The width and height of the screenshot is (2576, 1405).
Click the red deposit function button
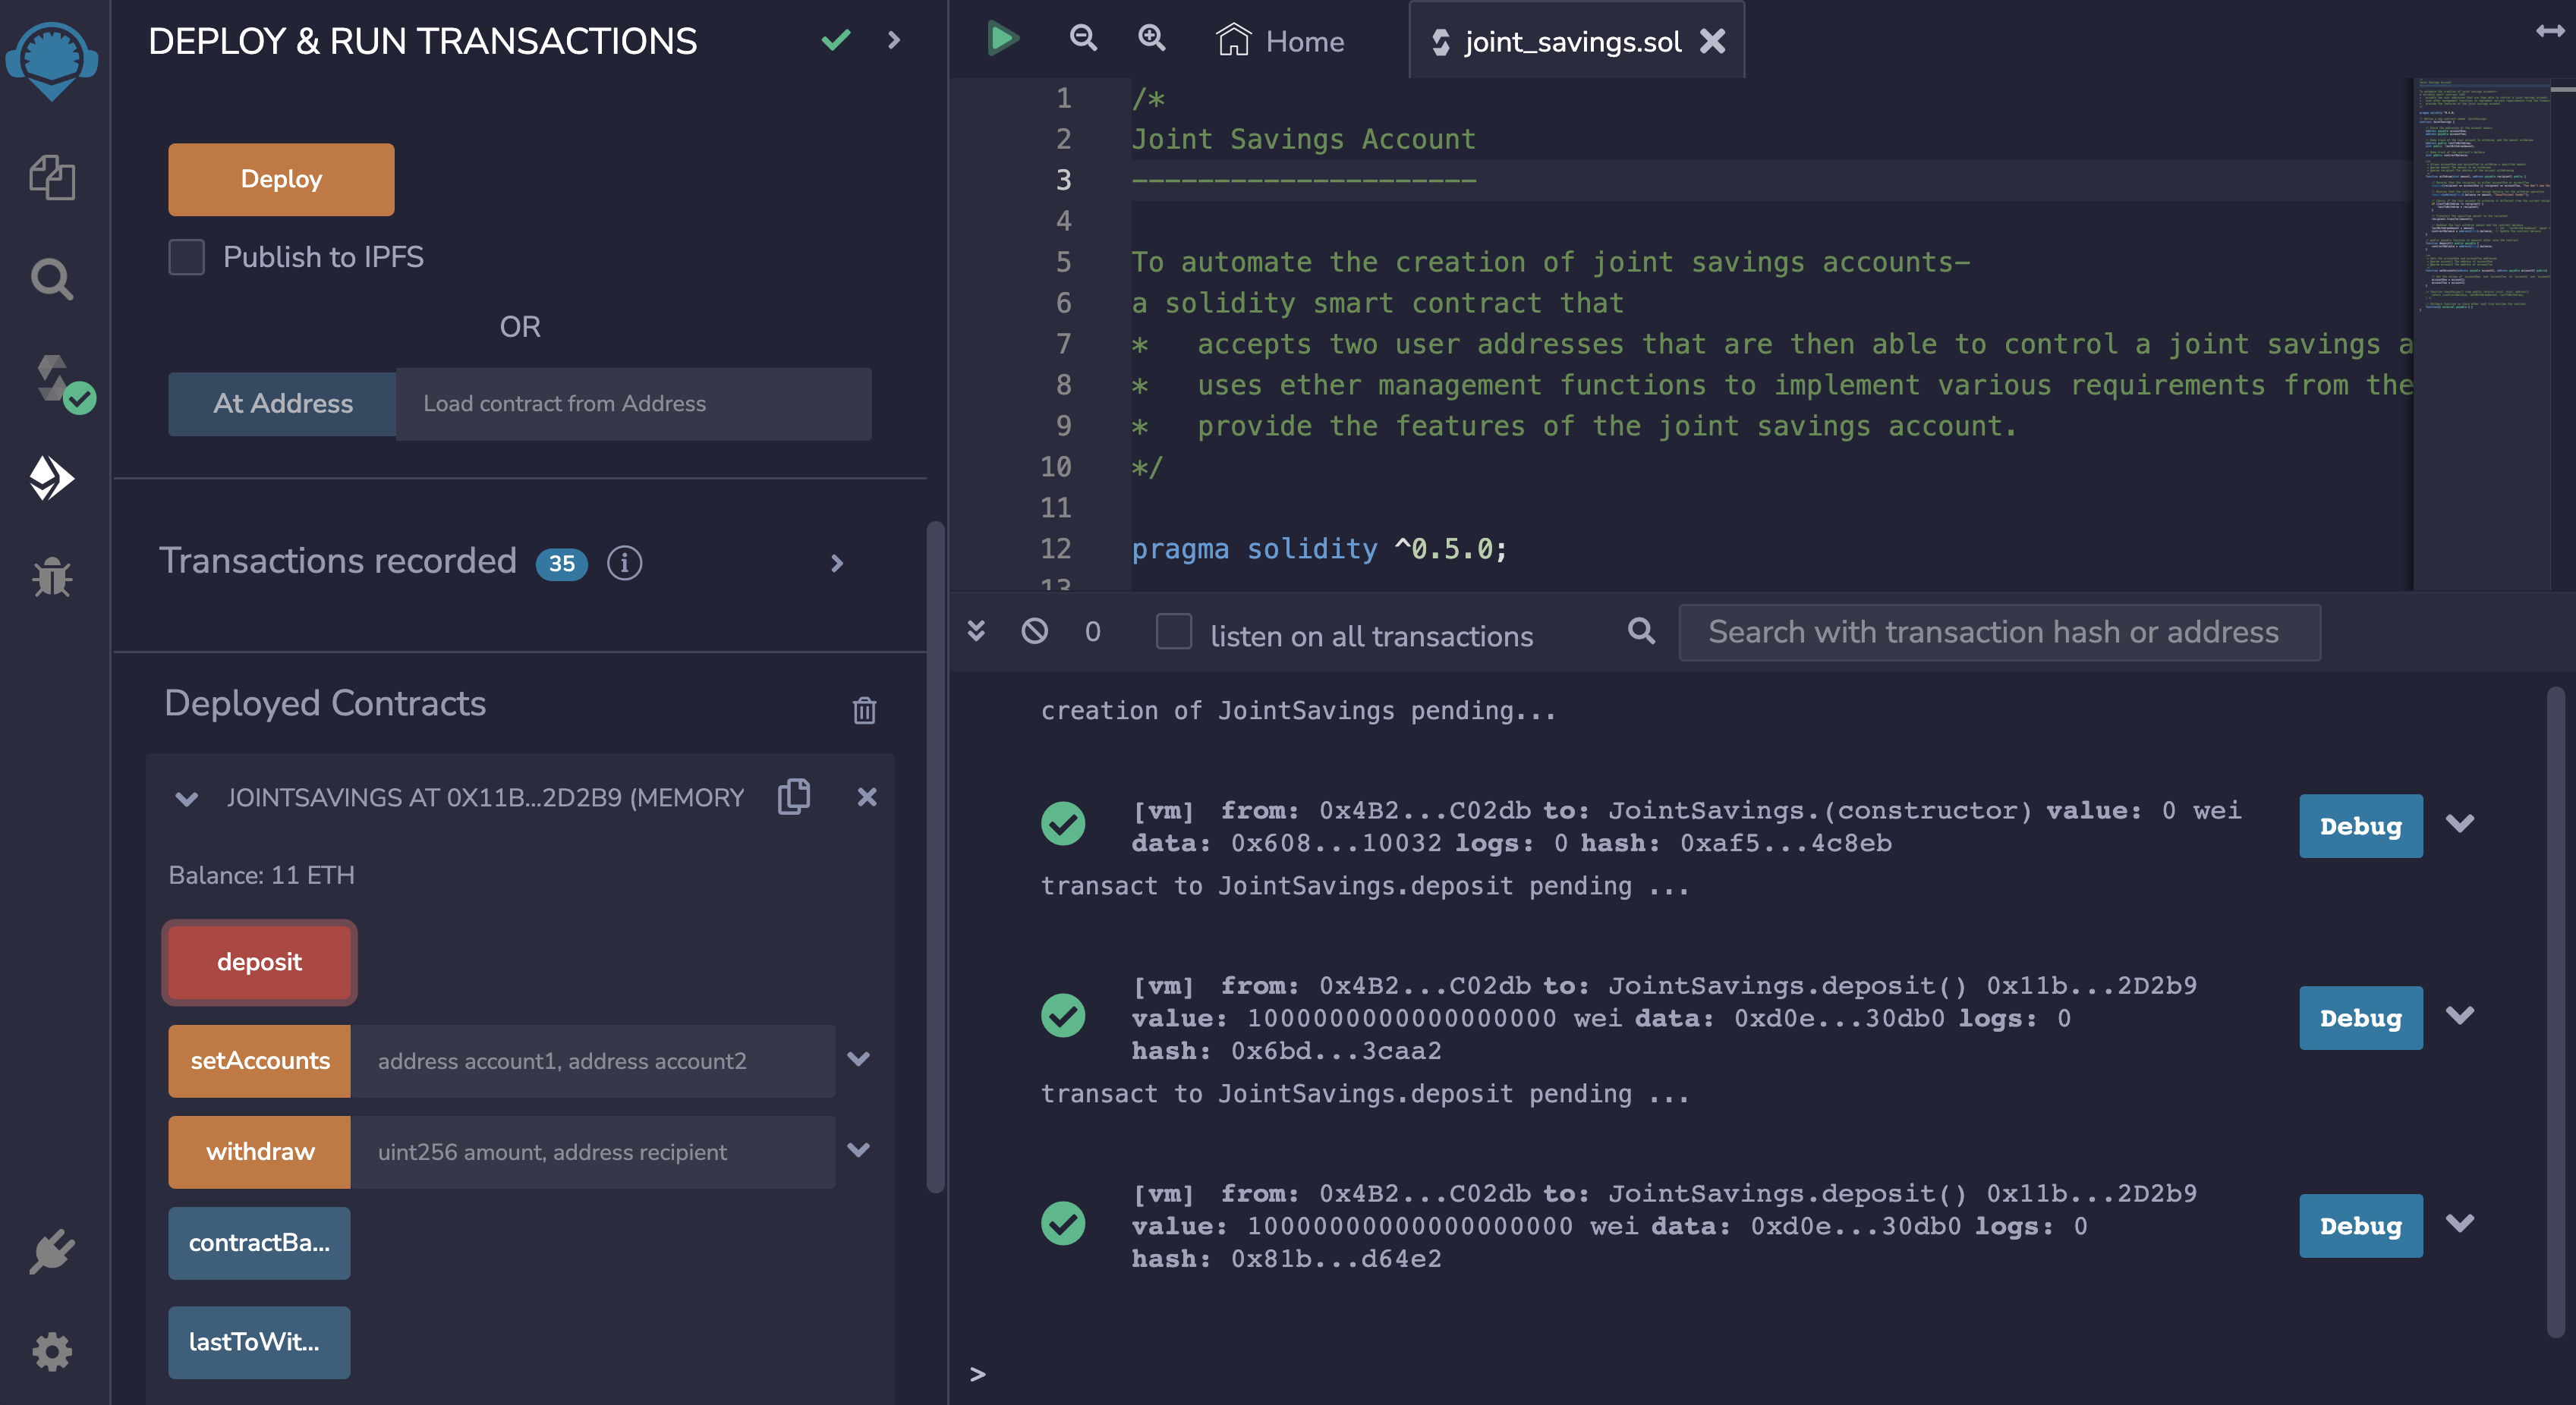point(259,962)
